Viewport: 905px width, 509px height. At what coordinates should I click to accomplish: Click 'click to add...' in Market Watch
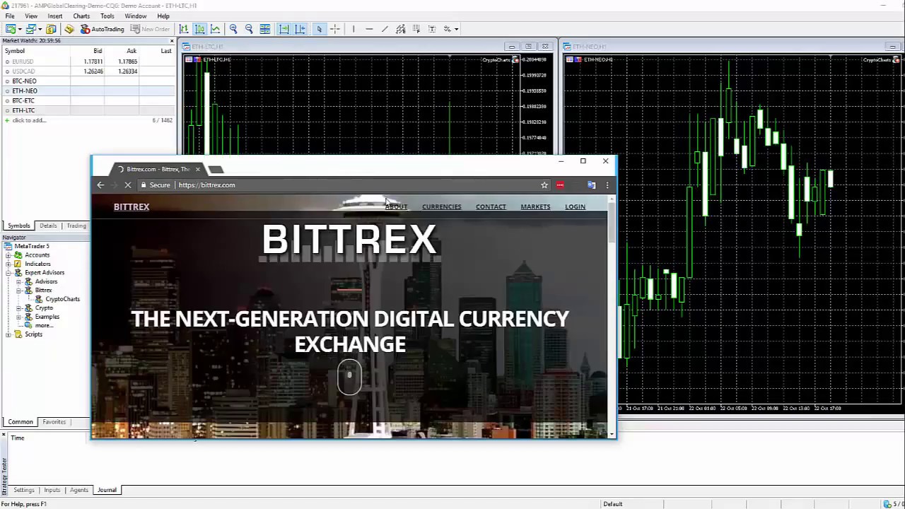pyautogui.click(x=29, y=120)
